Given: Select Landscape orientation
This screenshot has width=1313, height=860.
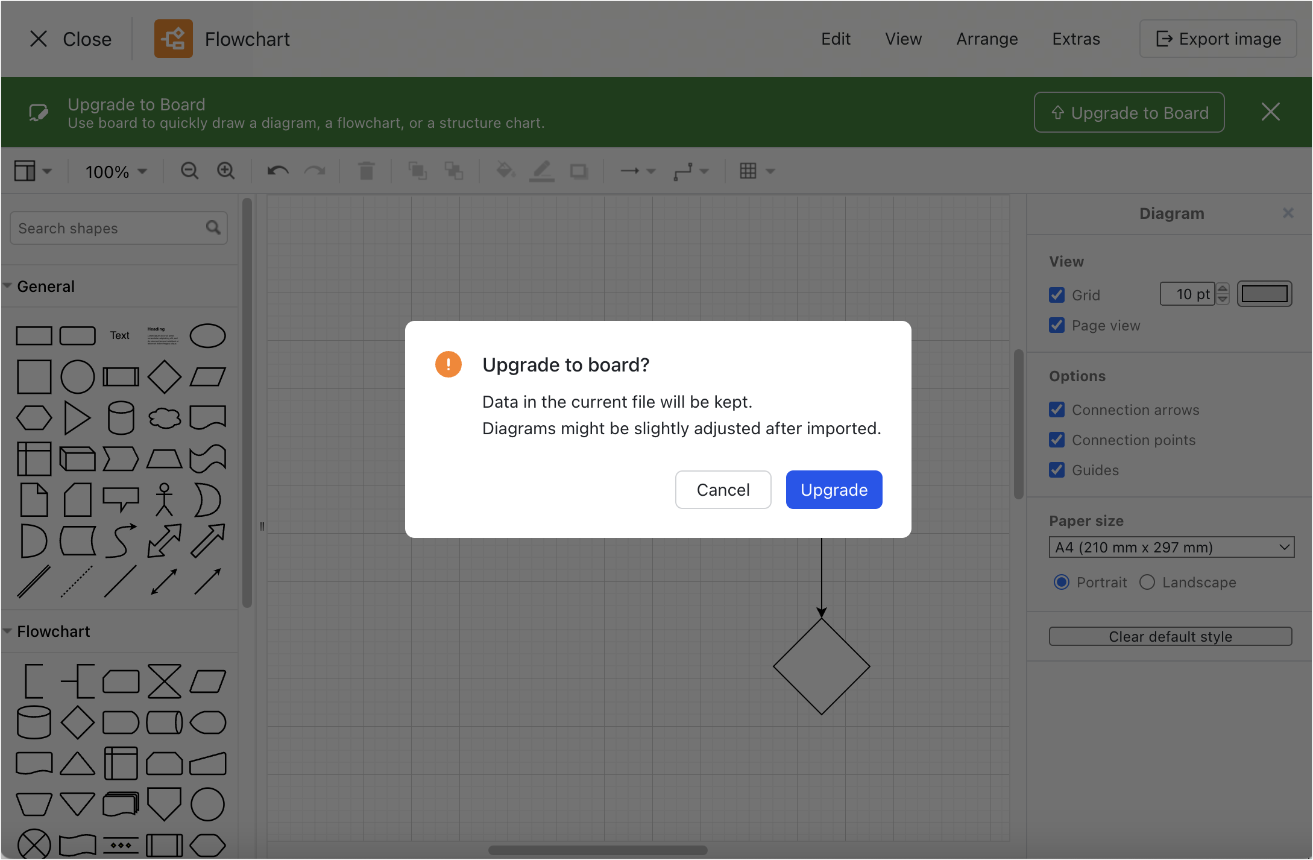Looking at the screenshot, I should pos(1147,582).
